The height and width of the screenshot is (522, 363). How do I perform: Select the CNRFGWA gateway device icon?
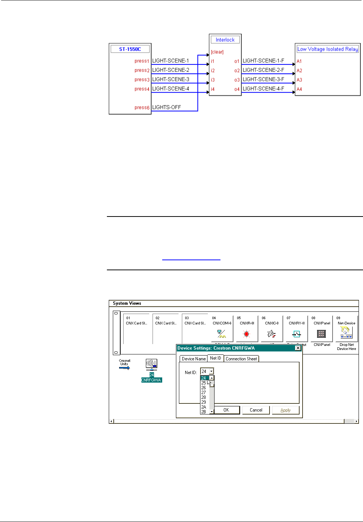pos(151,365)
